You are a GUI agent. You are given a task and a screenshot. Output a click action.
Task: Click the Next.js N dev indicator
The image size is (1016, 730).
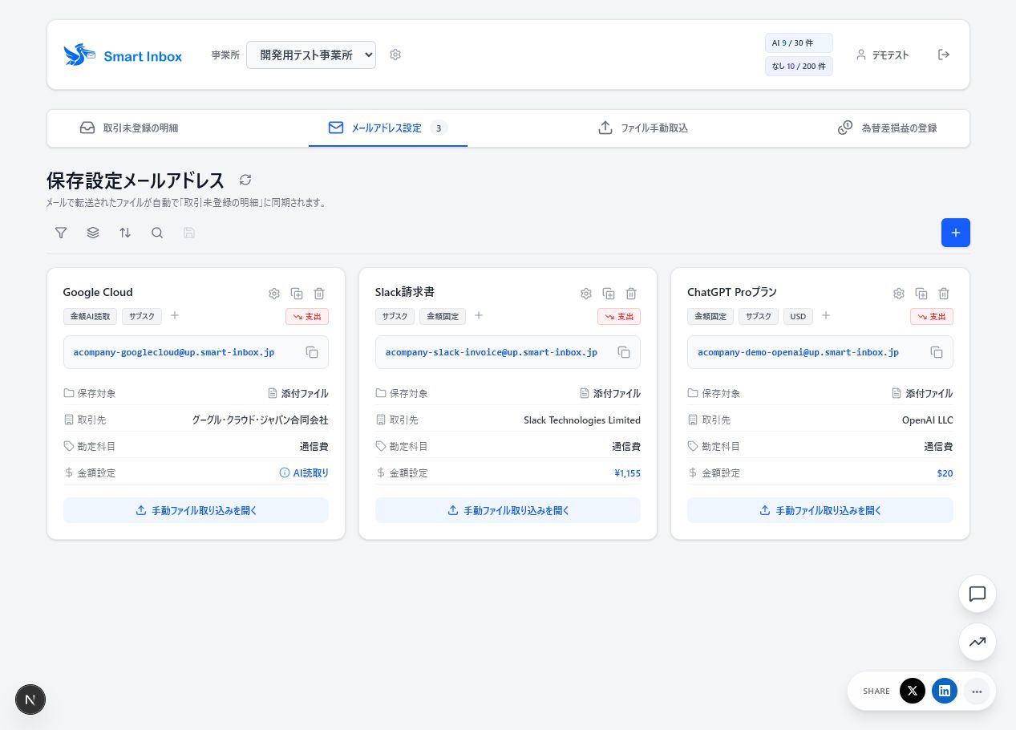tap(30, 700)
